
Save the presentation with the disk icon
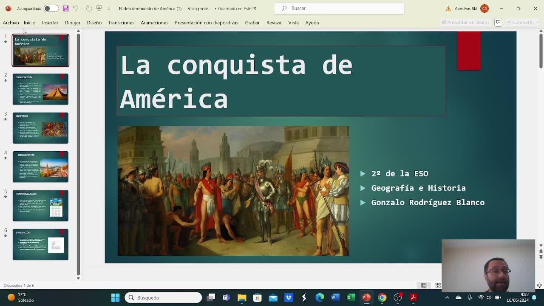[65, 8]
